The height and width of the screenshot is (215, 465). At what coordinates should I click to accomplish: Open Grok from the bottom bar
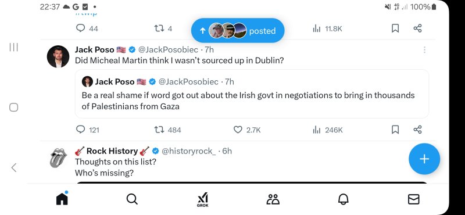[203, 199]
